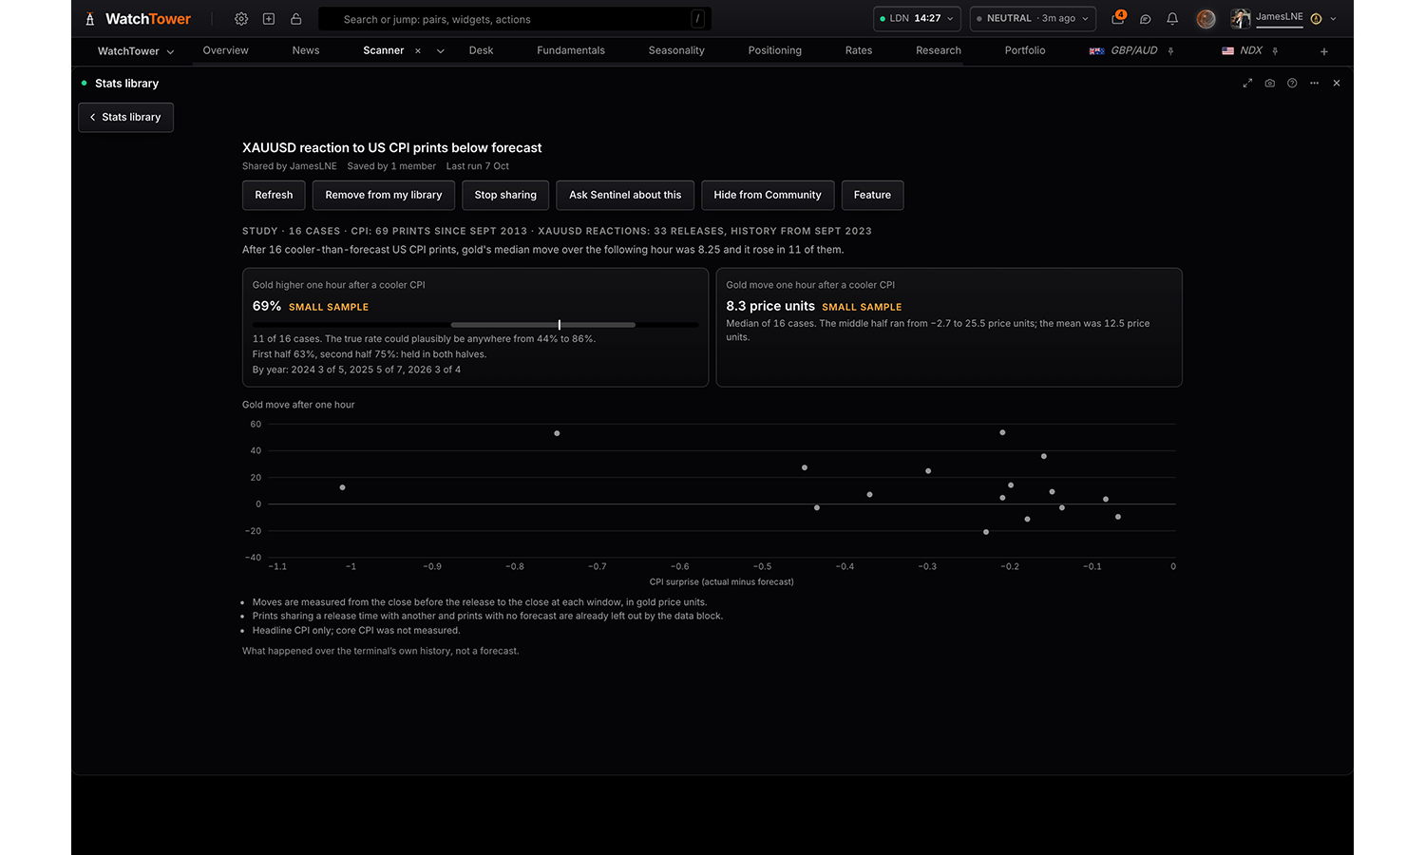Pin the GBP/AUD tab
The height and width of the screenshot is (855, 1425).
coord(1170,51)
